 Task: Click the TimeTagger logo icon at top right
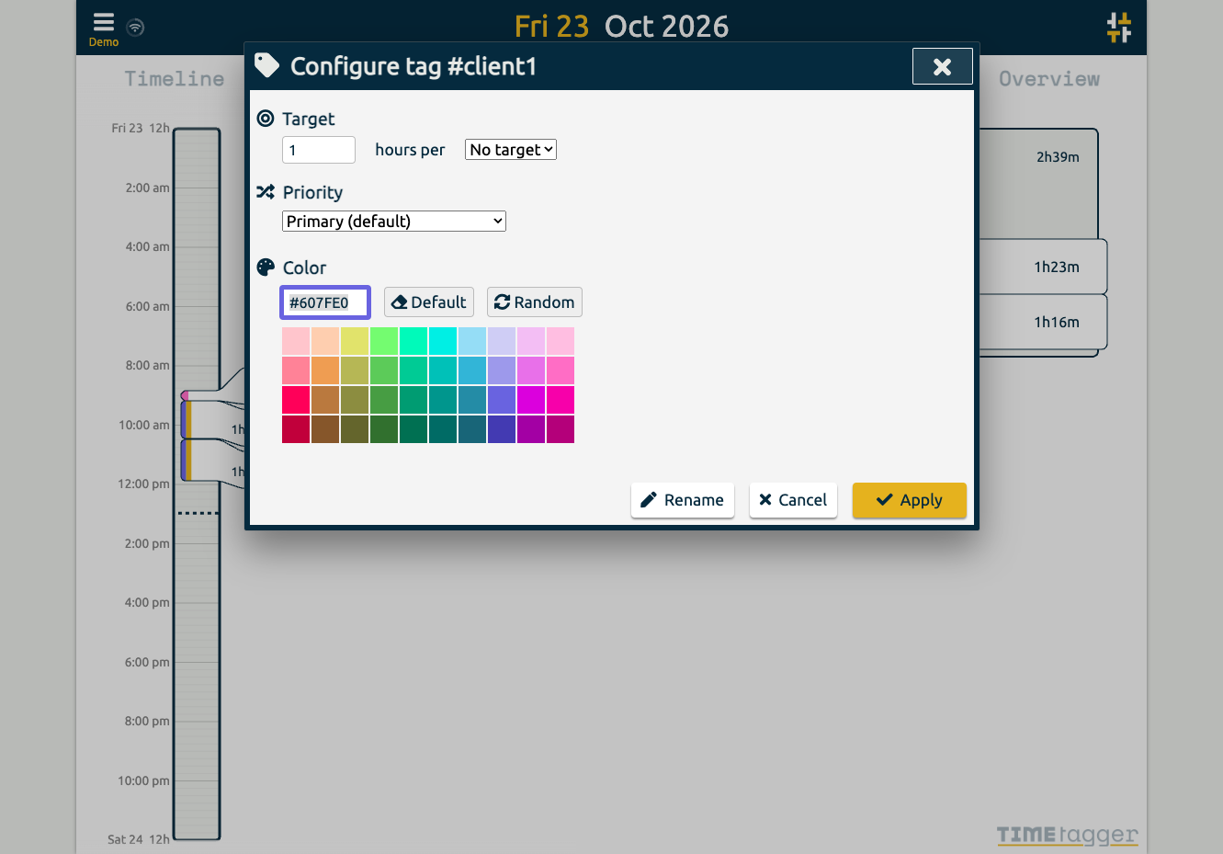(1119, 27)
